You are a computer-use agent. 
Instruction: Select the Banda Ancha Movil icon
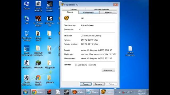point(27,51)
